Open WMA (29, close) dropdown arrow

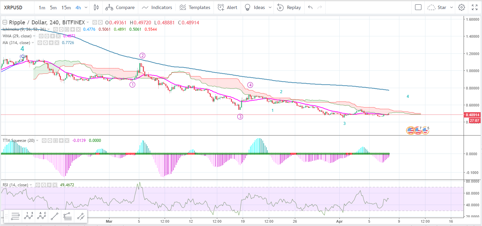[34, 36]
